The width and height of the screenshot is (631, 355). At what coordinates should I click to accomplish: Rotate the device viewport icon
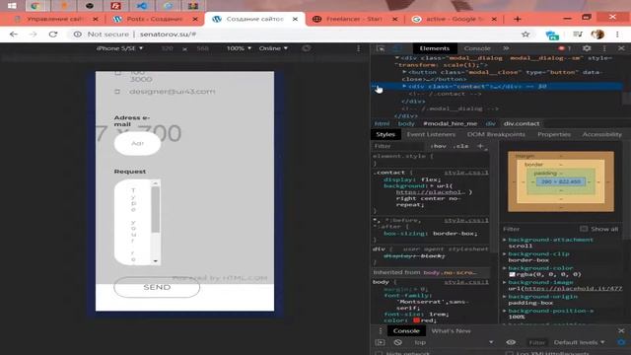tap(307, 48)
